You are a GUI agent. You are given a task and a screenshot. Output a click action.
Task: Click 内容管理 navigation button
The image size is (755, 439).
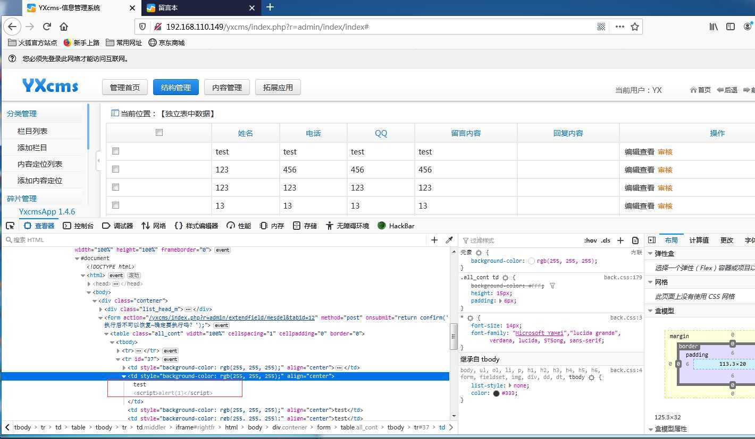227,88
